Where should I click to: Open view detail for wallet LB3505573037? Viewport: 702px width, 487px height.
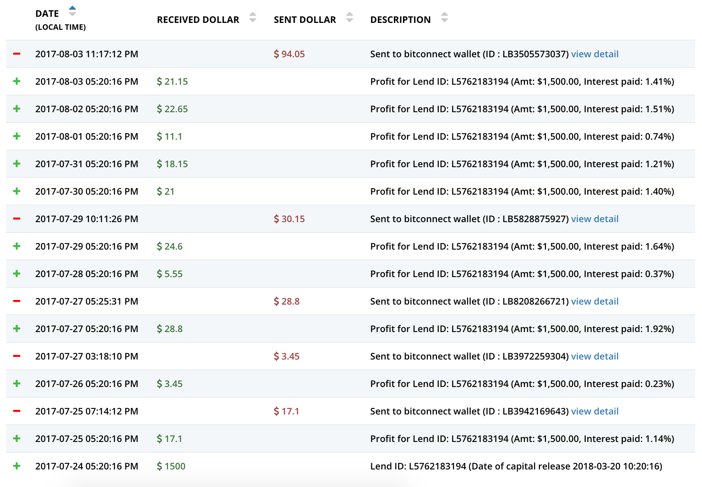[595, 54]
